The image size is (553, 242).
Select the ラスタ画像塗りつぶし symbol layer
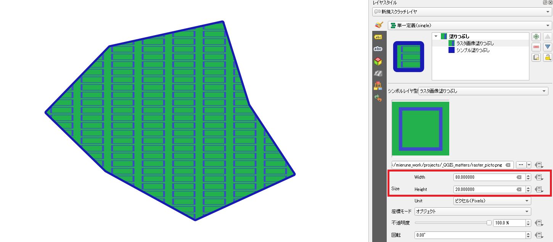(x=475, y=43)
